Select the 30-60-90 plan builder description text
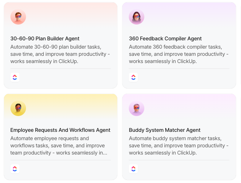This screenshot has height=183, width=241. click(60, 54)
